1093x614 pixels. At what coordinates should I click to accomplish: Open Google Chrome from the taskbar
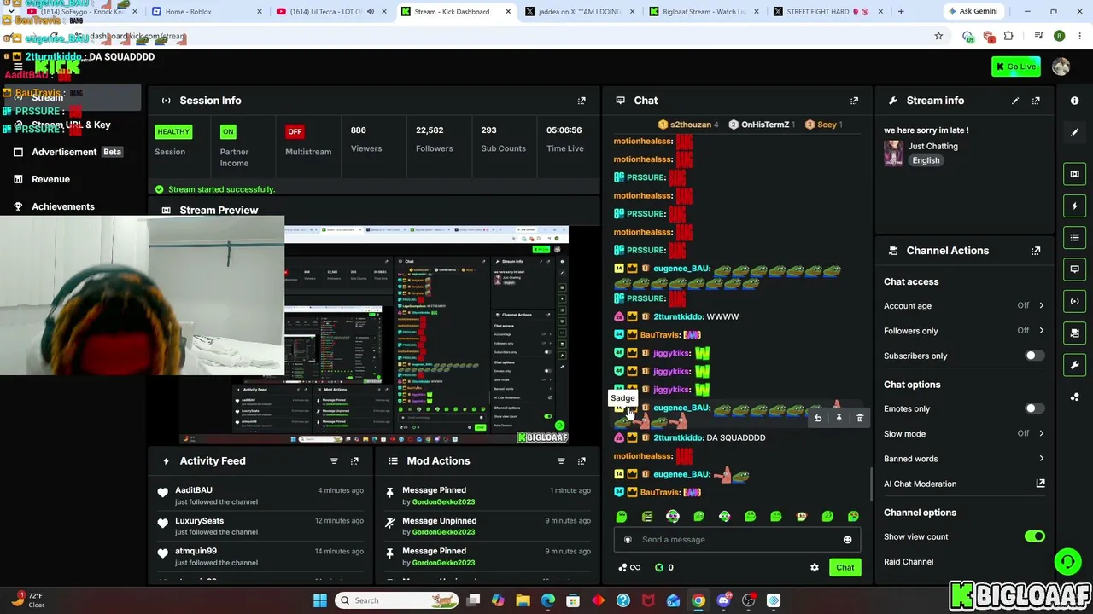(698, 600)
